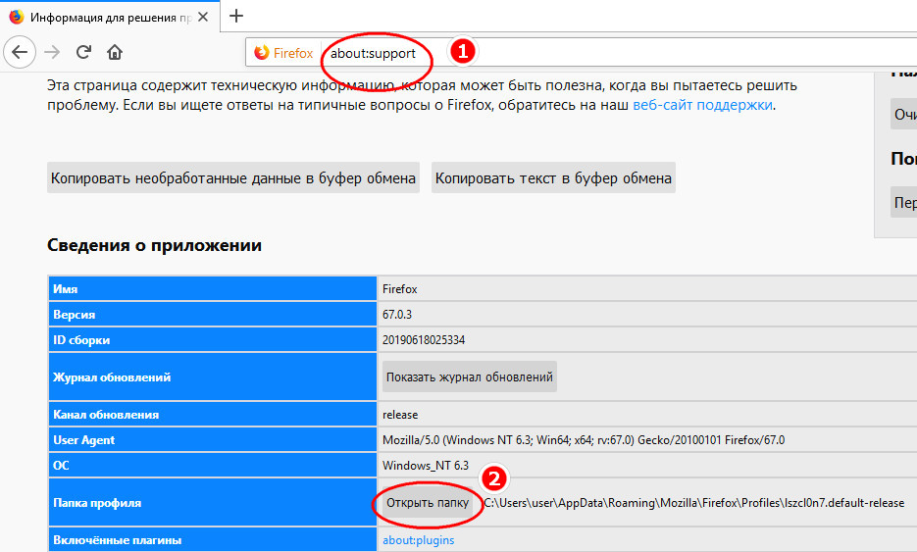
Task: Click the 'ОС' row label
Action: pos(212,466)
